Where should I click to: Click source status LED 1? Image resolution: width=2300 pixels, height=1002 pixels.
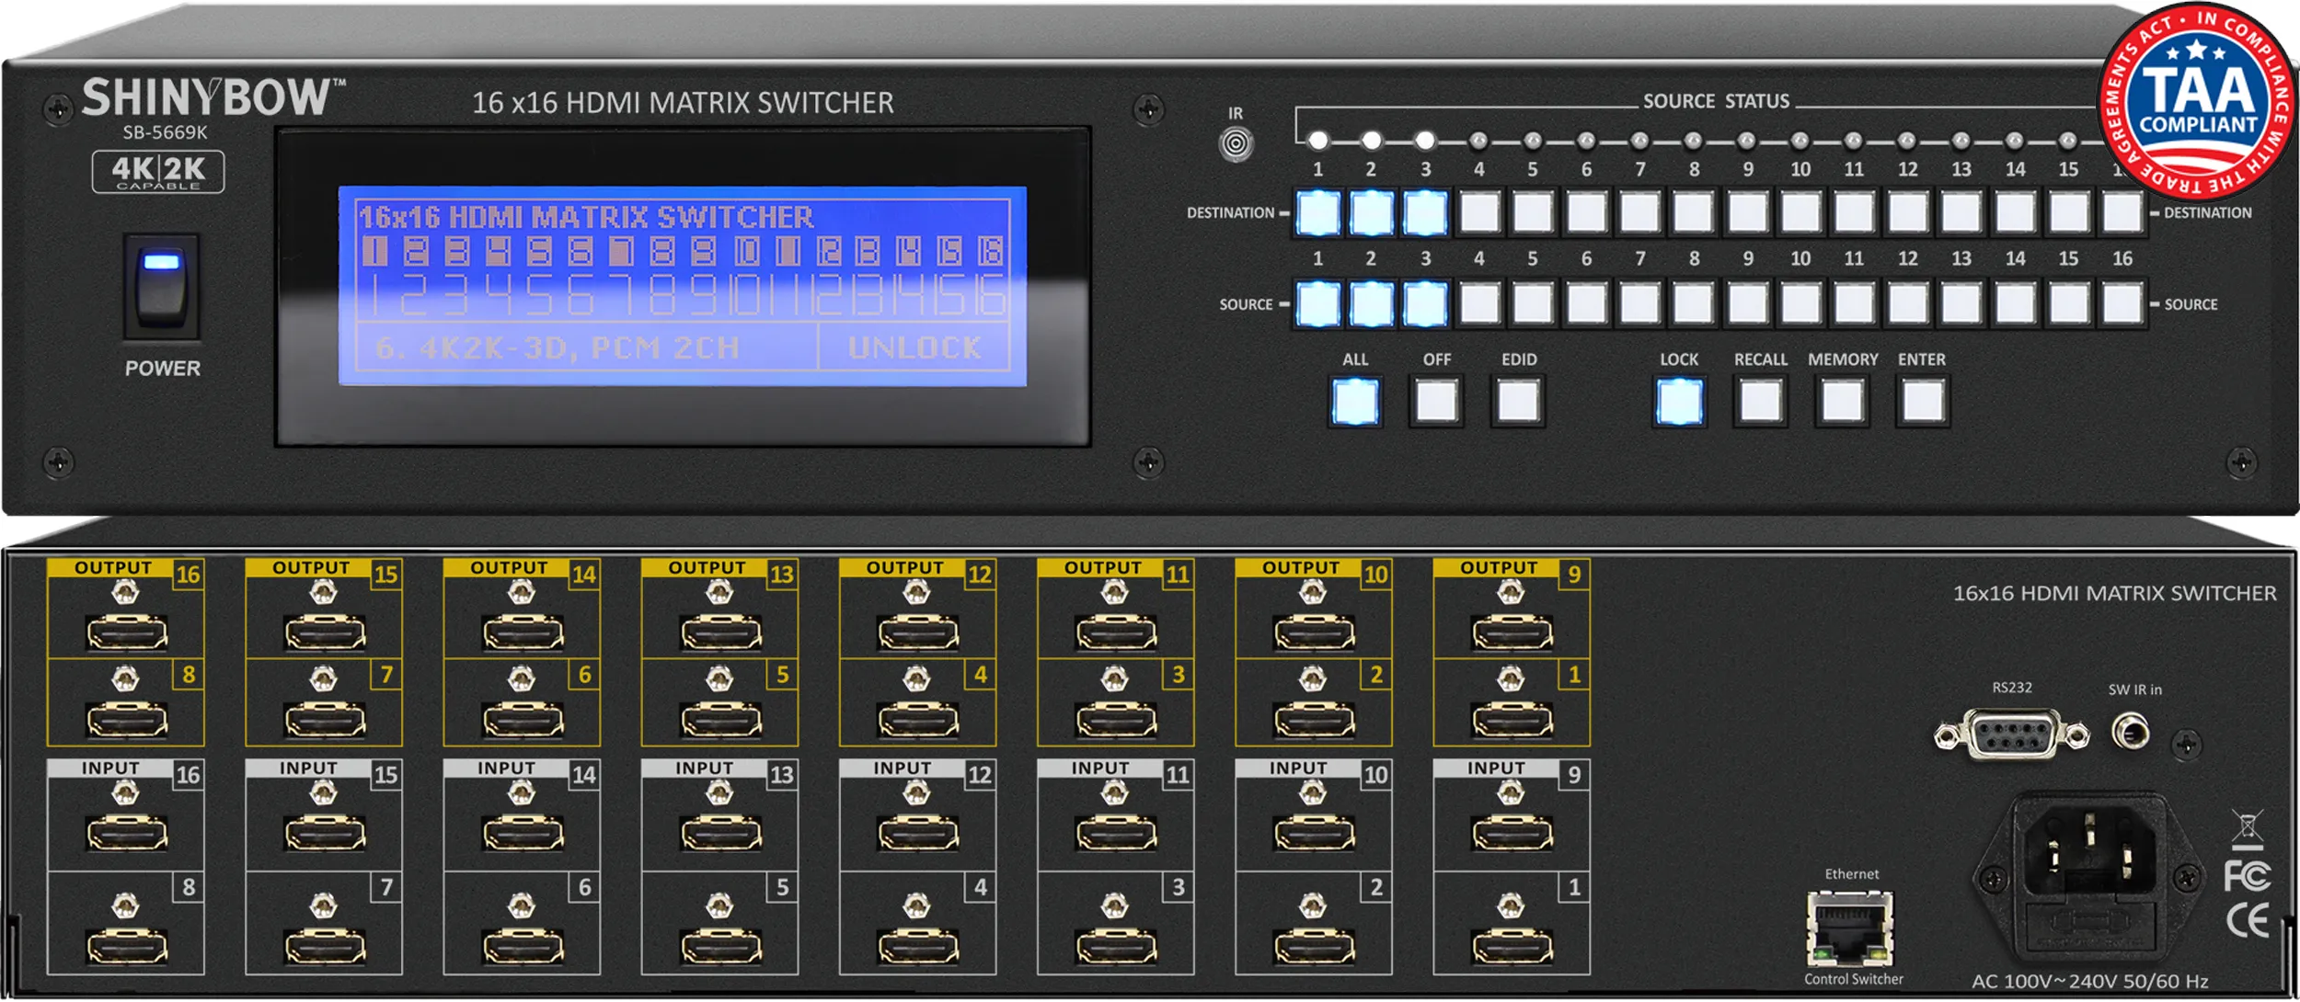tap(1317, 141)
